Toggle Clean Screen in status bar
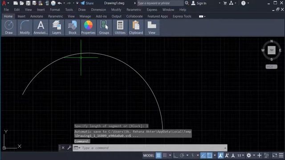The width and height of the screenshot is (285, 160). [274, 156]
